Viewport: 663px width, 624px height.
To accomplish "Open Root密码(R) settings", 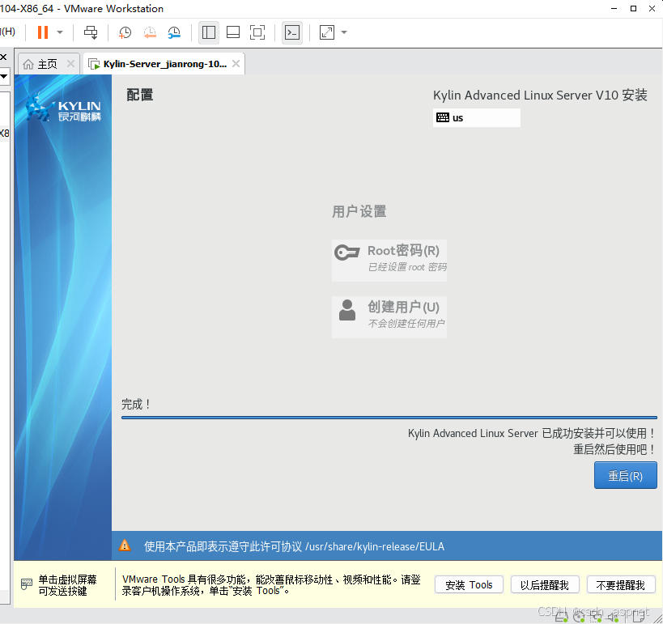I will tap(389, 261).
